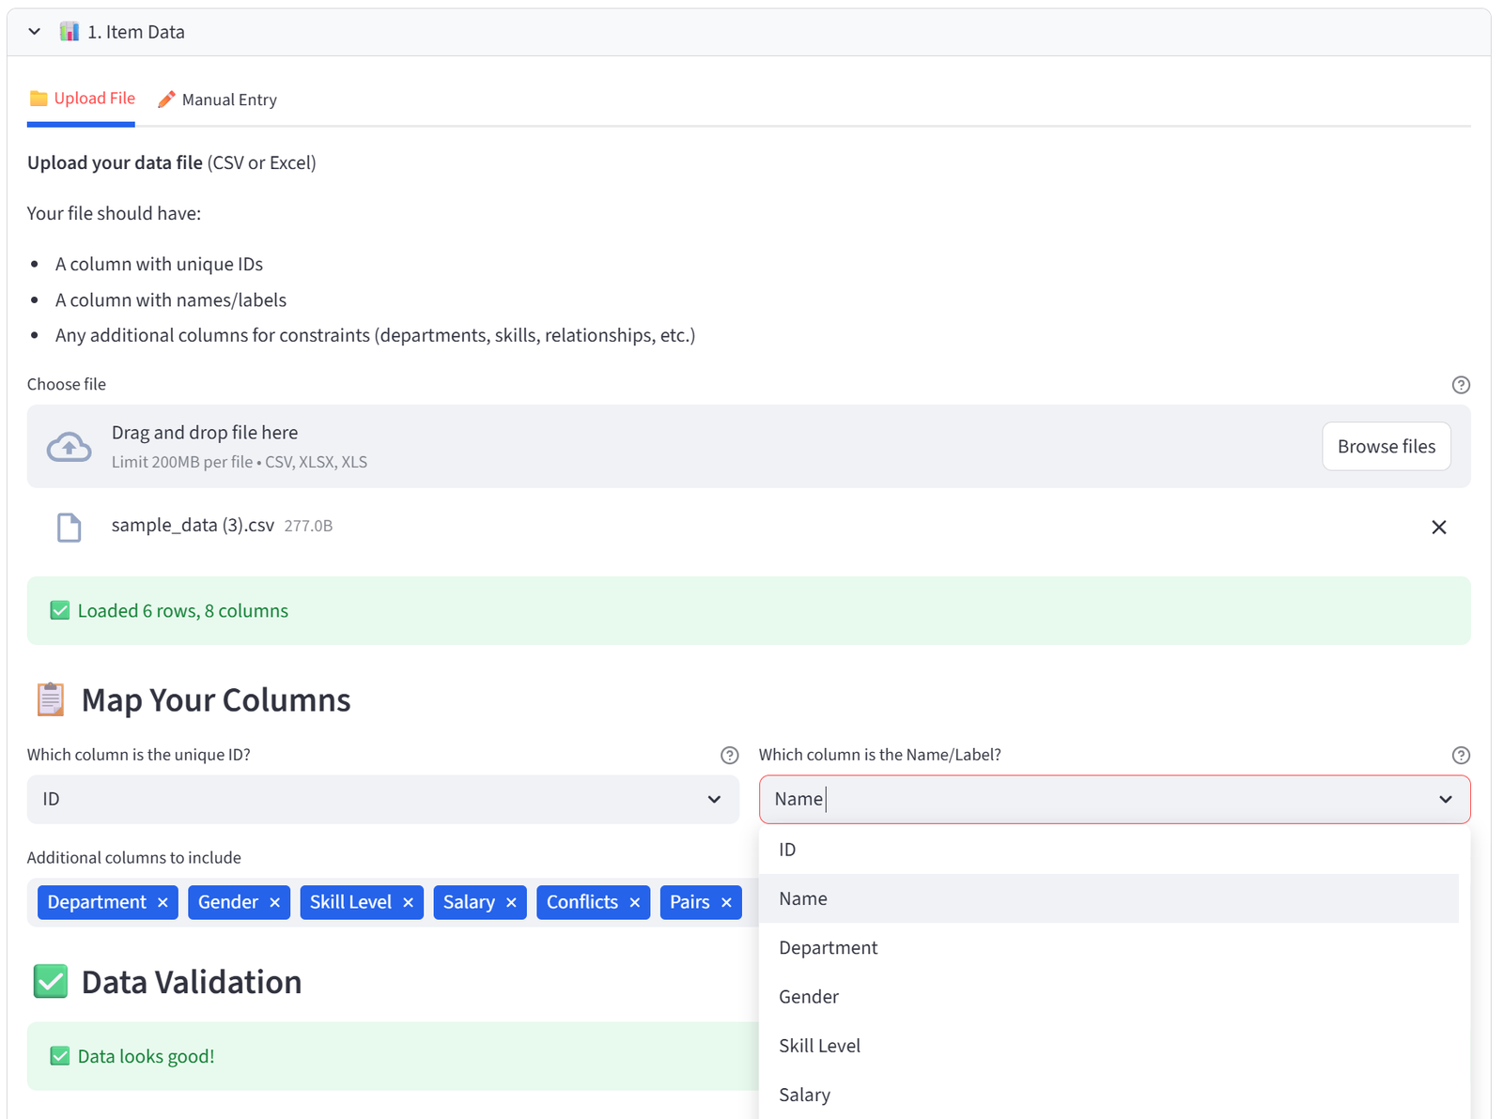Remove the Gender tag
The height and width of the screenshot is (1119, 1503).
click(x=274, y=903)
